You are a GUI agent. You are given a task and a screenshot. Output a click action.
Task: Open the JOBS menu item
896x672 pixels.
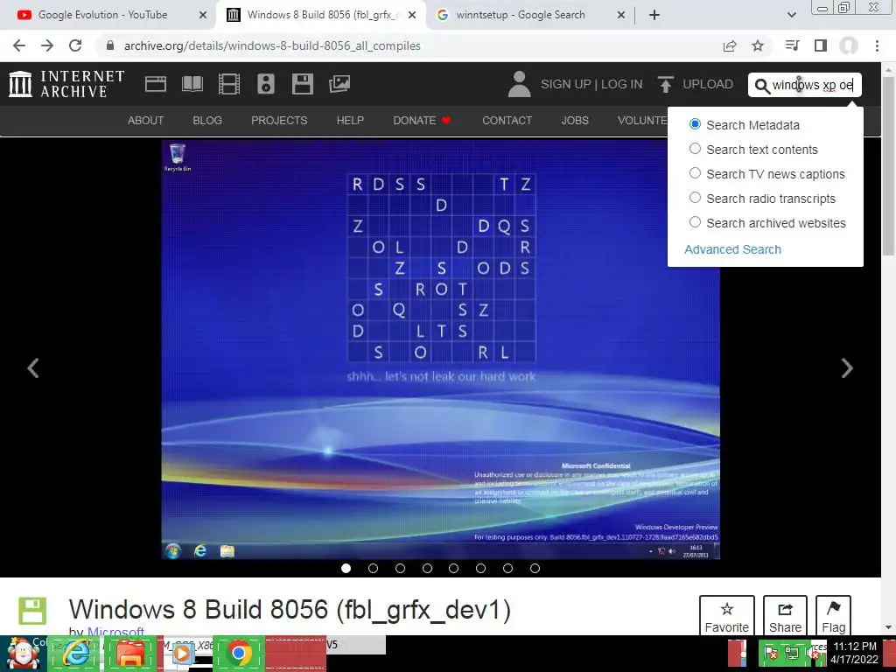click(x=575, y=121)
